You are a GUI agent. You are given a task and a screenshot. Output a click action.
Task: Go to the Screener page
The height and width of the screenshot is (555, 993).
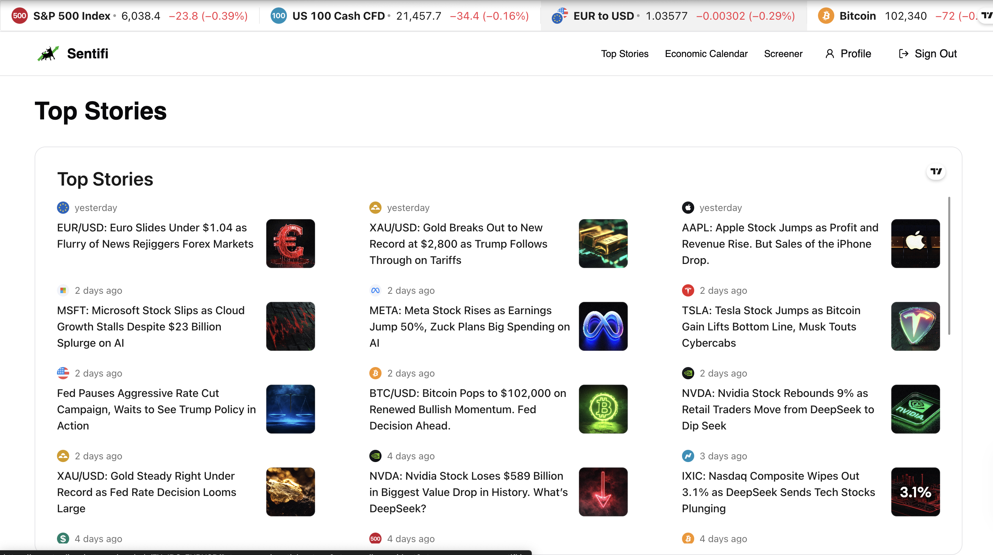tap(783, 54)
